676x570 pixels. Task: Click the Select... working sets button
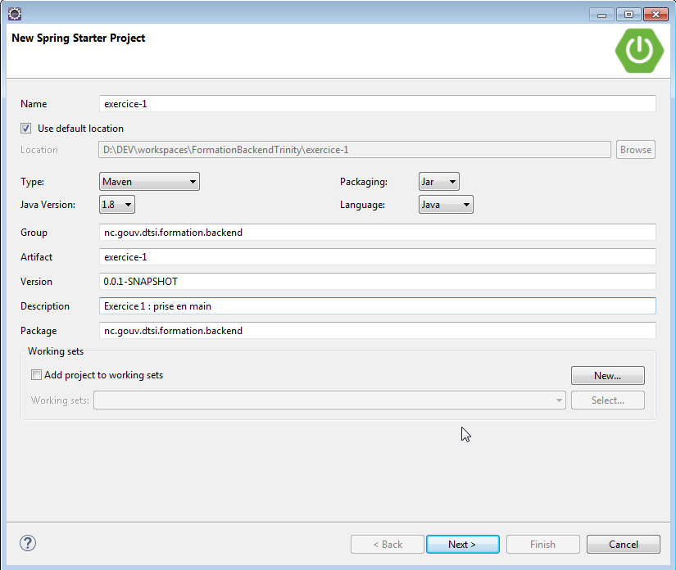tap(607, 400)
